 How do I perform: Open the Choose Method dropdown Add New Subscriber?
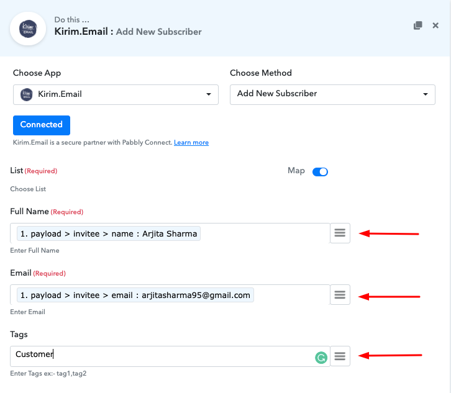tap(332, 94)
